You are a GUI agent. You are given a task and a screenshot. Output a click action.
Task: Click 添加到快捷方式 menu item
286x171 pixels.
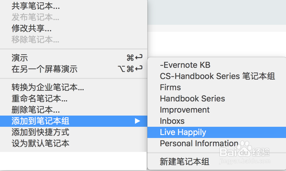(40, 132)
